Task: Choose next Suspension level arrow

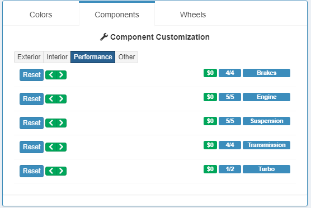Action: pos(62,123)
